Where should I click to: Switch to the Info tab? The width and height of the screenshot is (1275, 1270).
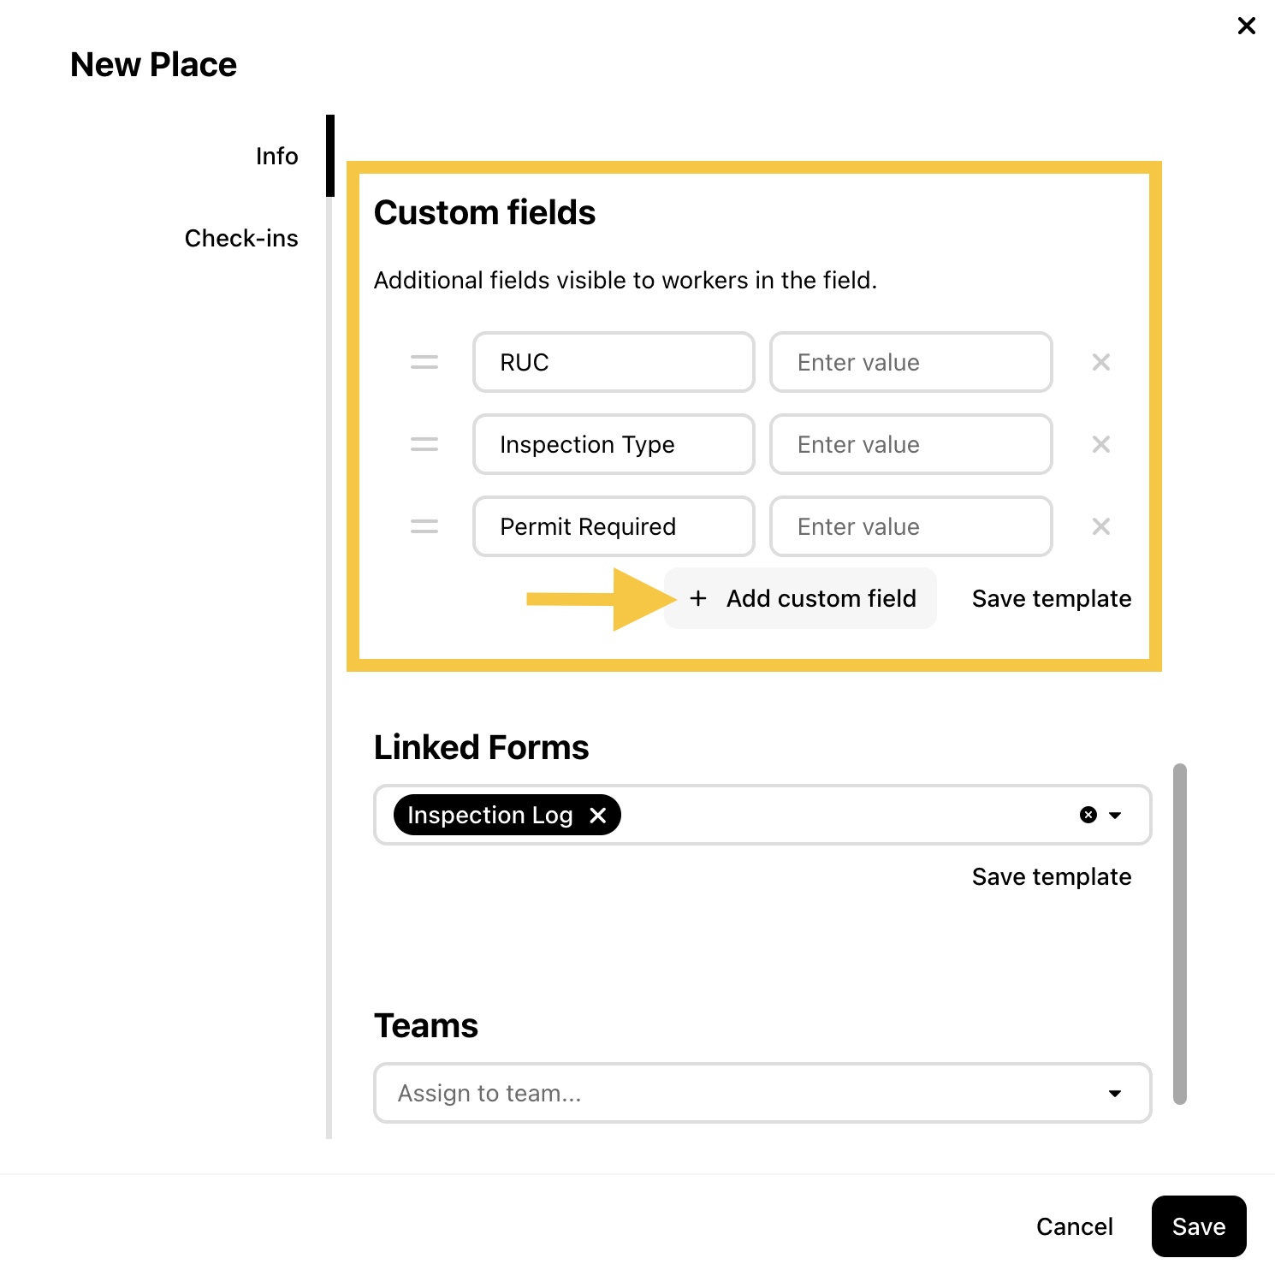[277, 156]
